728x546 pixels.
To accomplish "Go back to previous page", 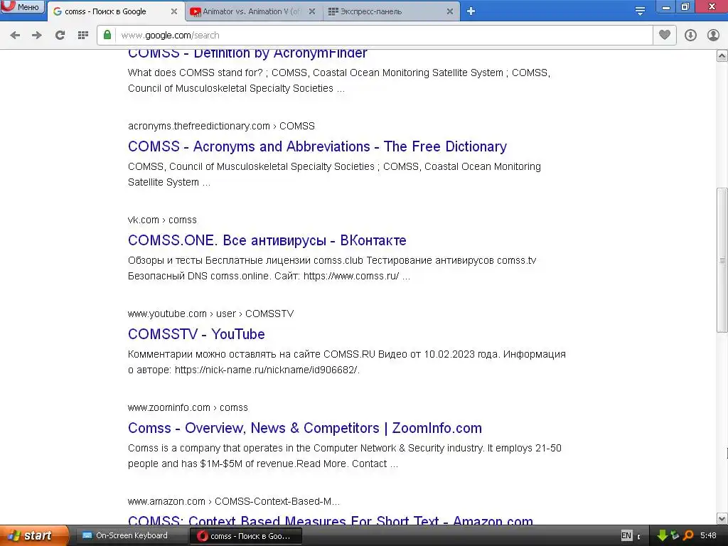I will 15,36.
